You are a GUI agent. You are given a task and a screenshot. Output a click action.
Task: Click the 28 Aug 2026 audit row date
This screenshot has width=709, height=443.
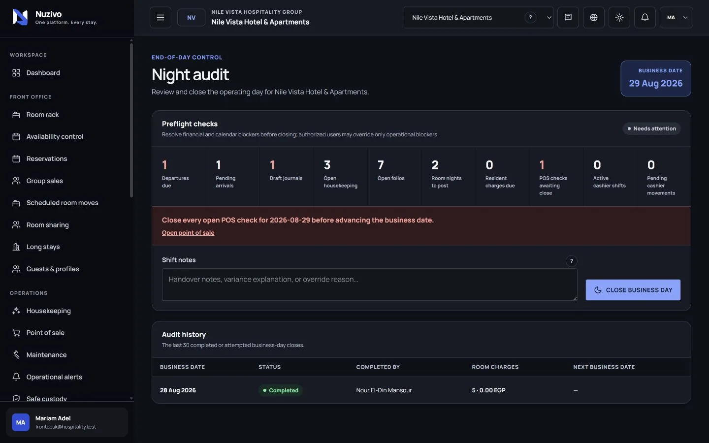pos(178,390)
